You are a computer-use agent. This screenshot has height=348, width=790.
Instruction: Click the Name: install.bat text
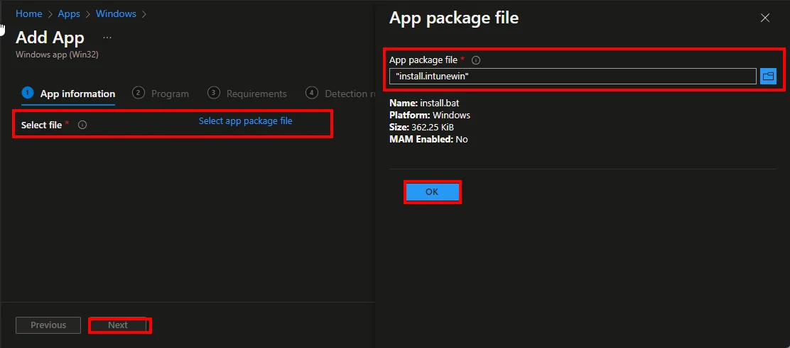pos(424,103)
